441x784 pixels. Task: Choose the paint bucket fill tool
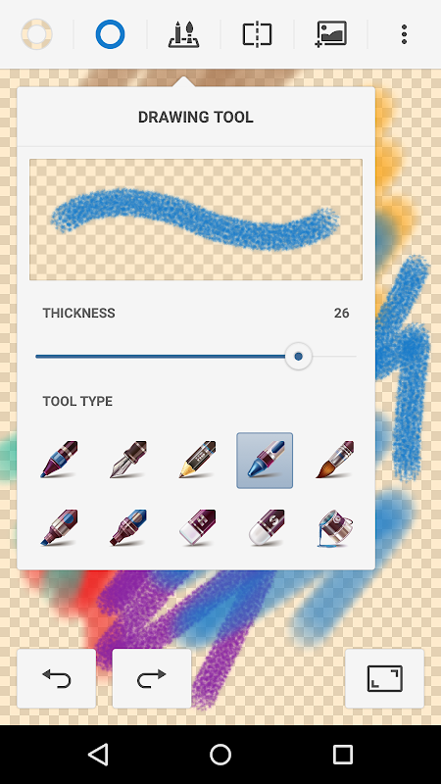(x=334, y=528)
